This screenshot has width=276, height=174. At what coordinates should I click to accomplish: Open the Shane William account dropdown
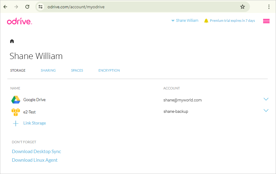pos(185,21)
